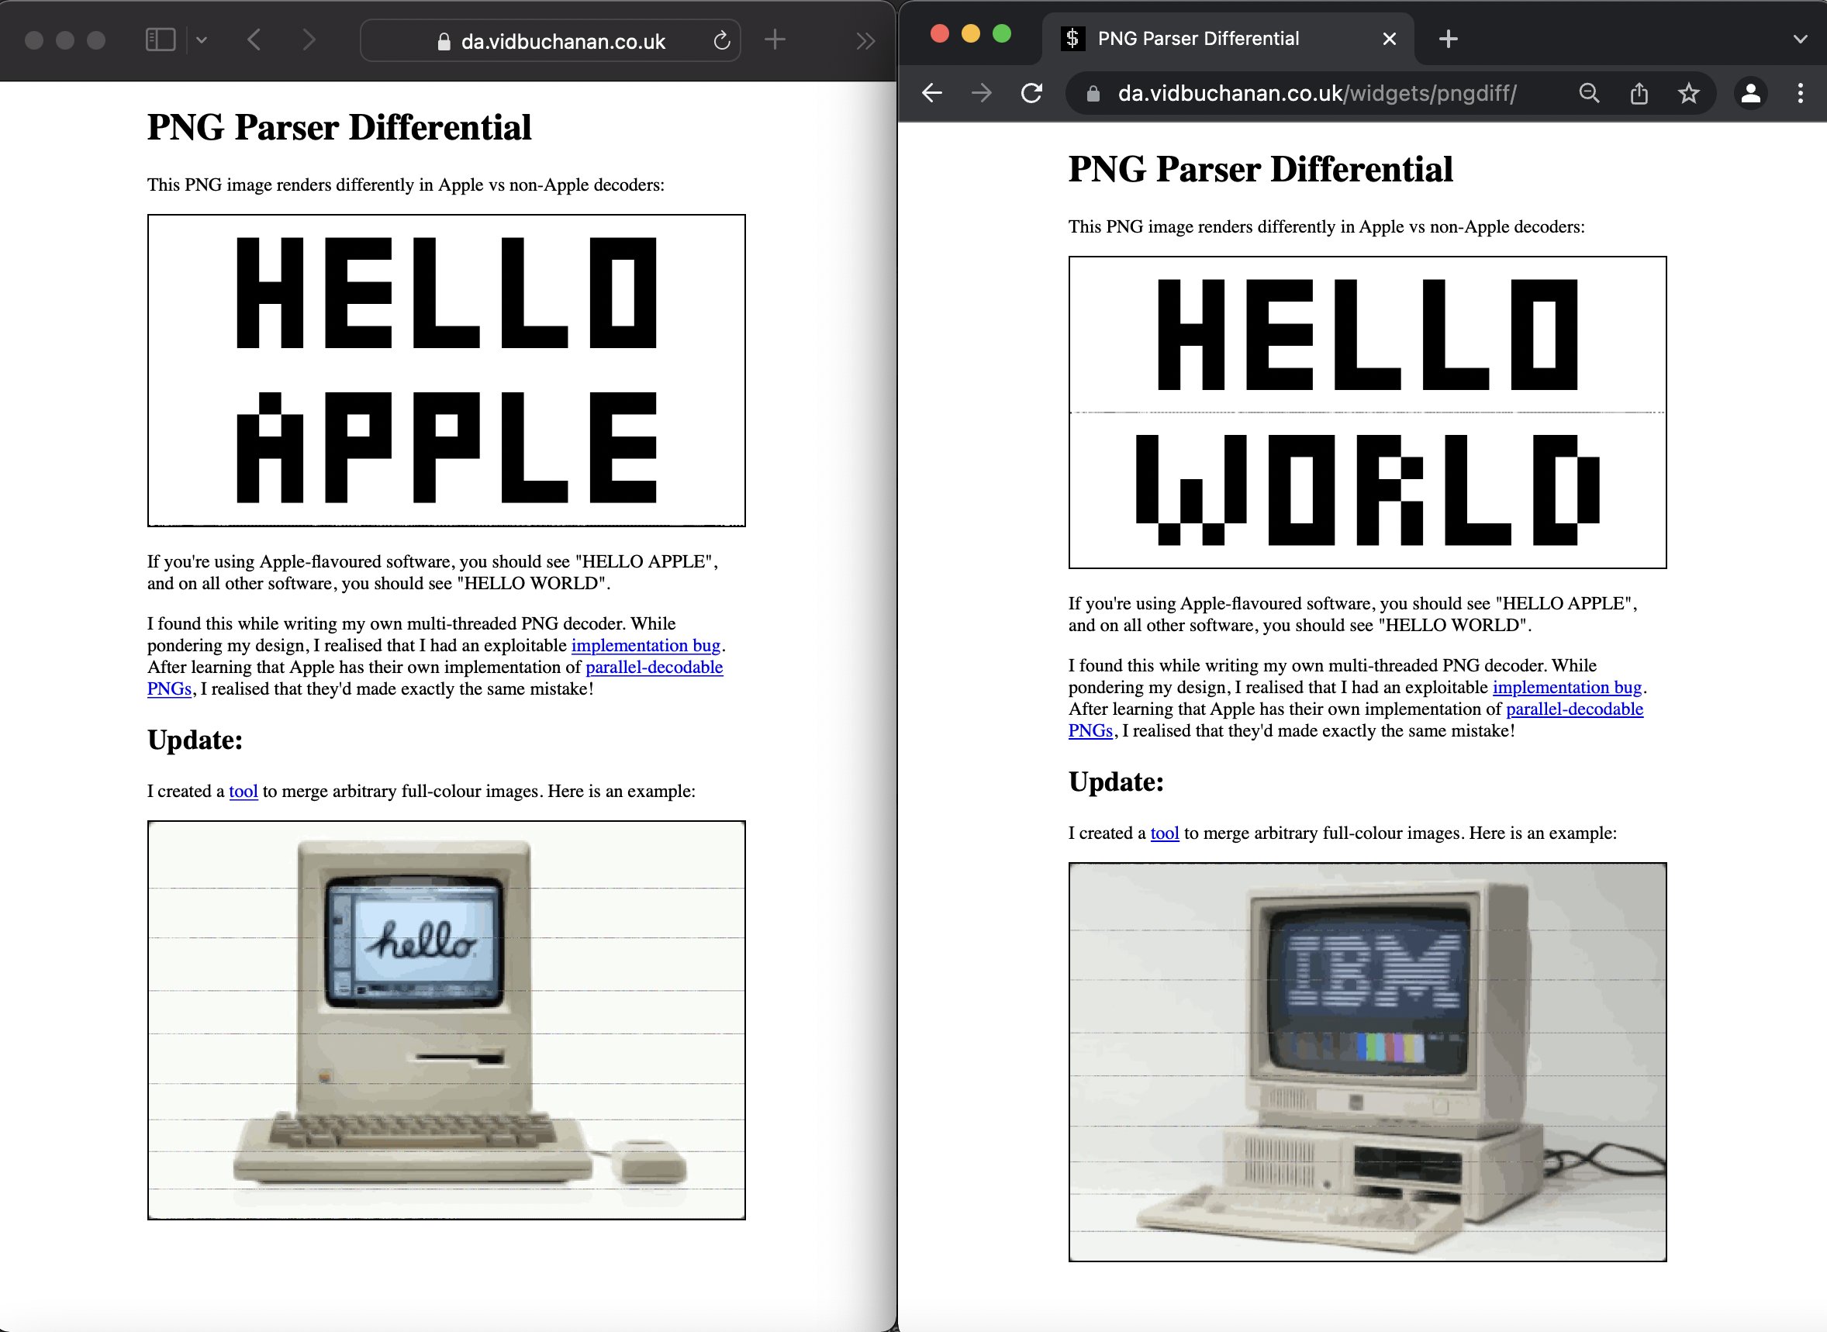Image resolution: width=1827 pixels, height=1332 pixels.
Task: Open Chrome's profile avatar
Action: coord(1750,94)
